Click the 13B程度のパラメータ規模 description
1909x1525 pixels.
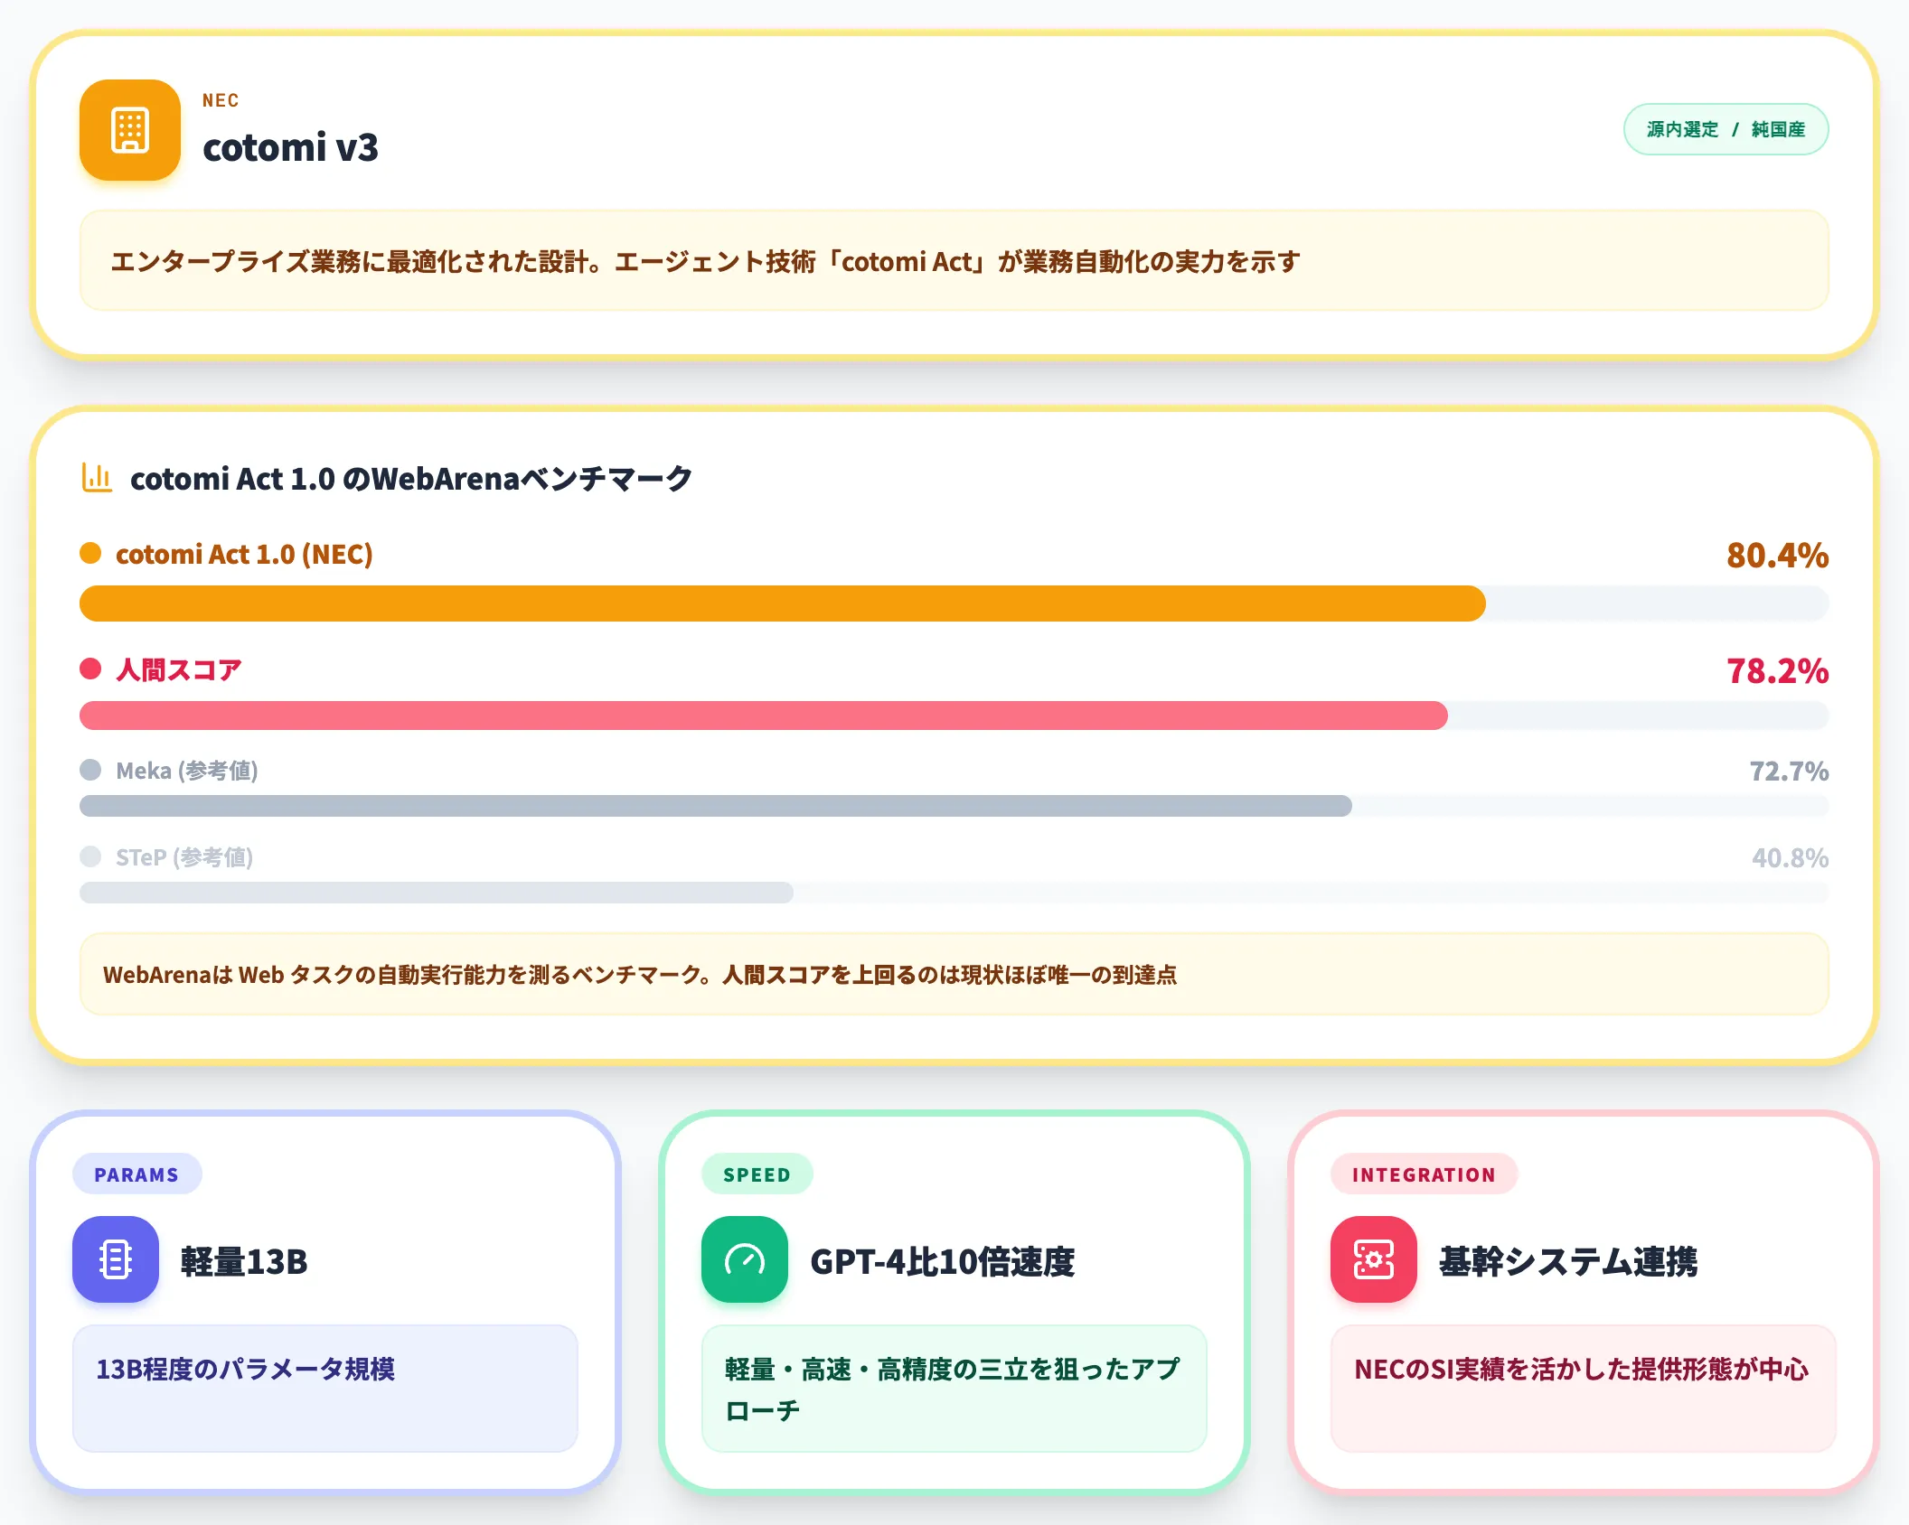325,1388
